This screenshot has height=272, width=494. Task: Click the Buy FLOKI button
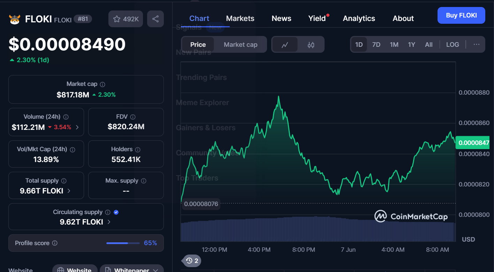461,15
